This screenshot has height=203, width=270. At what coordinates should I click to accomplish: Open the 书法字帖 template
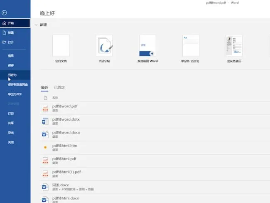click(x=104, y=49)
